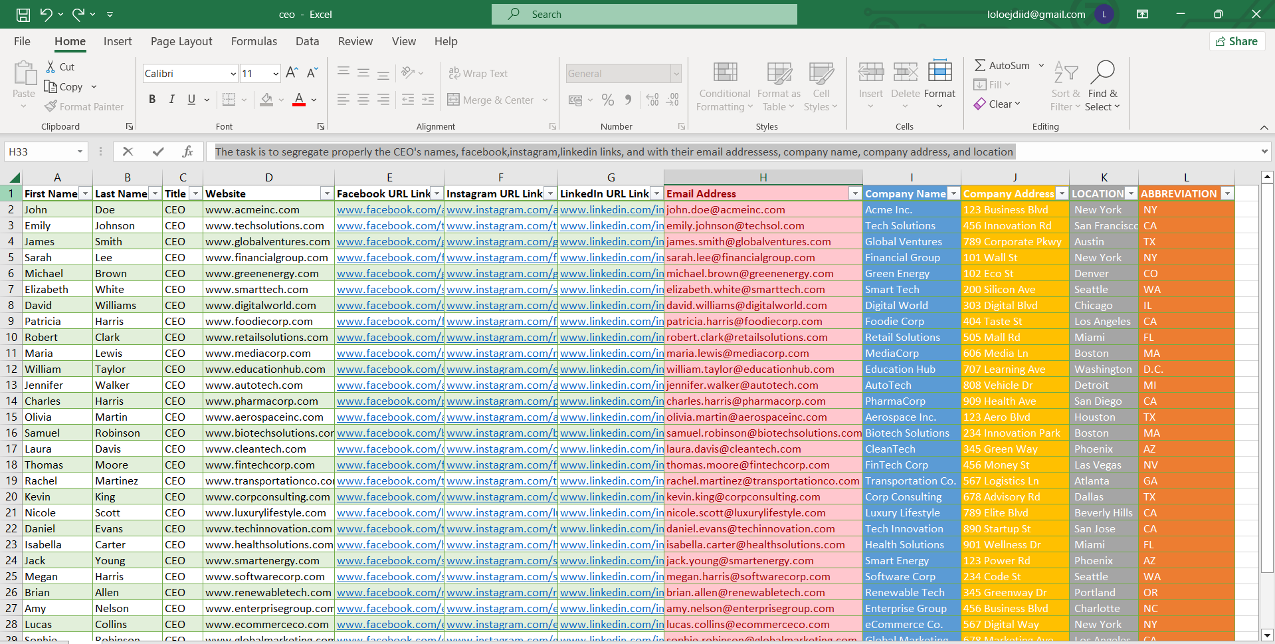The width and height of the screenshot is (1275, 644).
Task: Click the Redo arrow icon
Action: [x=78, y=14]
